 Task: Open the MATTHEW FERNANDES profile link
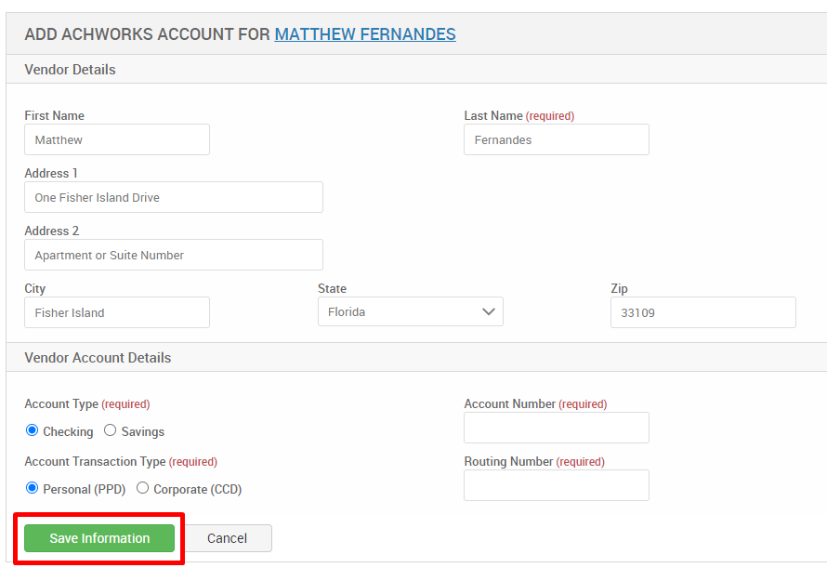point(364,33)
